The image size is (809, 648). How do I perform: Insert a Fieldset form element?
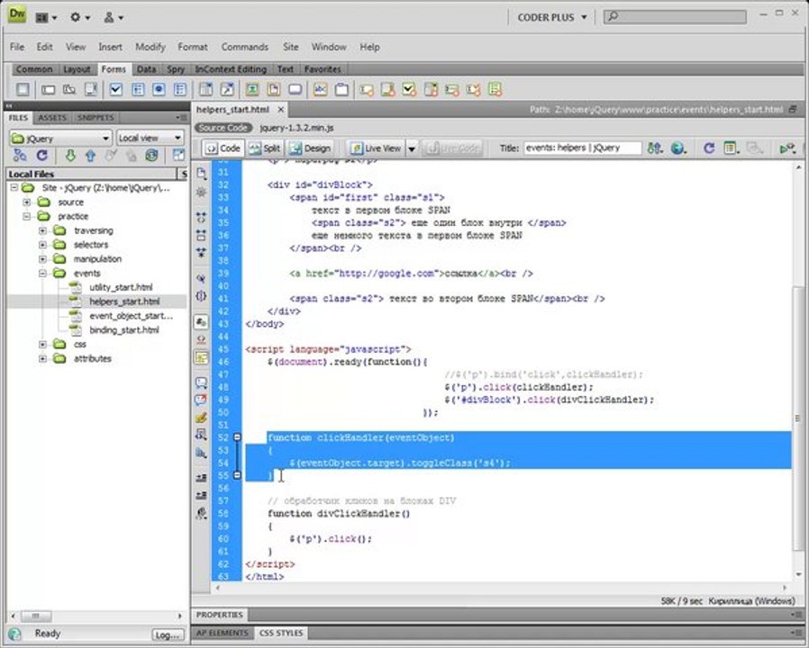(341, 90)
